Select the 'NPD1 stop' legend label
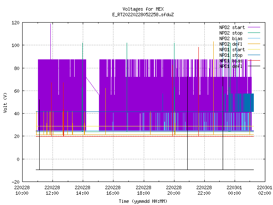The height and width of the screenshot is (205, 273). (231, 55)
